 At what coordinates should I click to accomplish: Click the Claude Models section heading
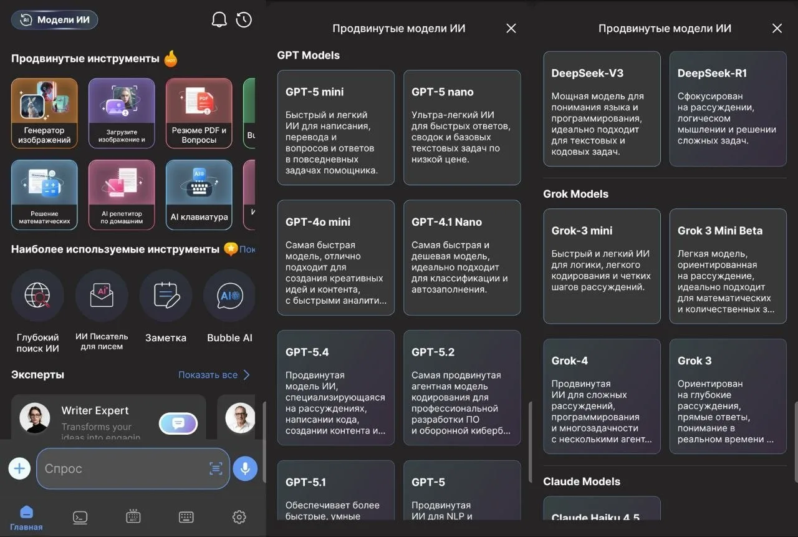point(582,481)
